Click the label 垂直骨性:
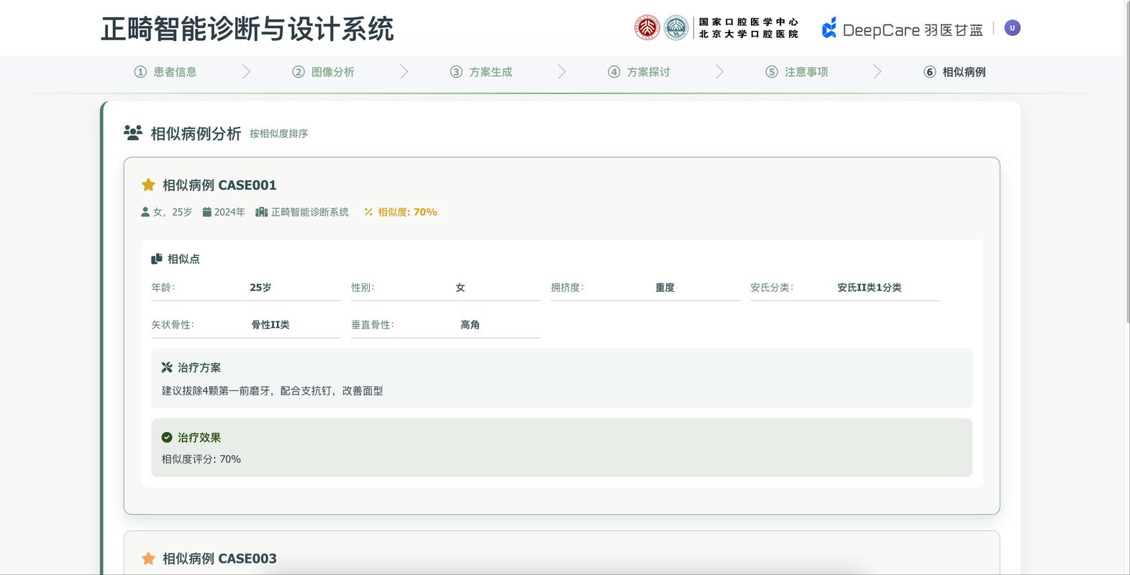Viewport: 1130px width, 575px height. (x=373, y=325)
